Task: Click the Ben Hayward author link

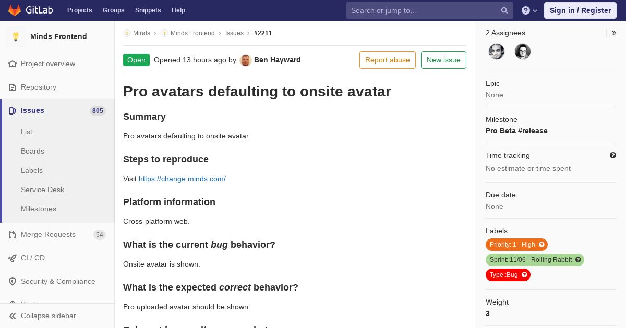Action: [x=278, y=60]
